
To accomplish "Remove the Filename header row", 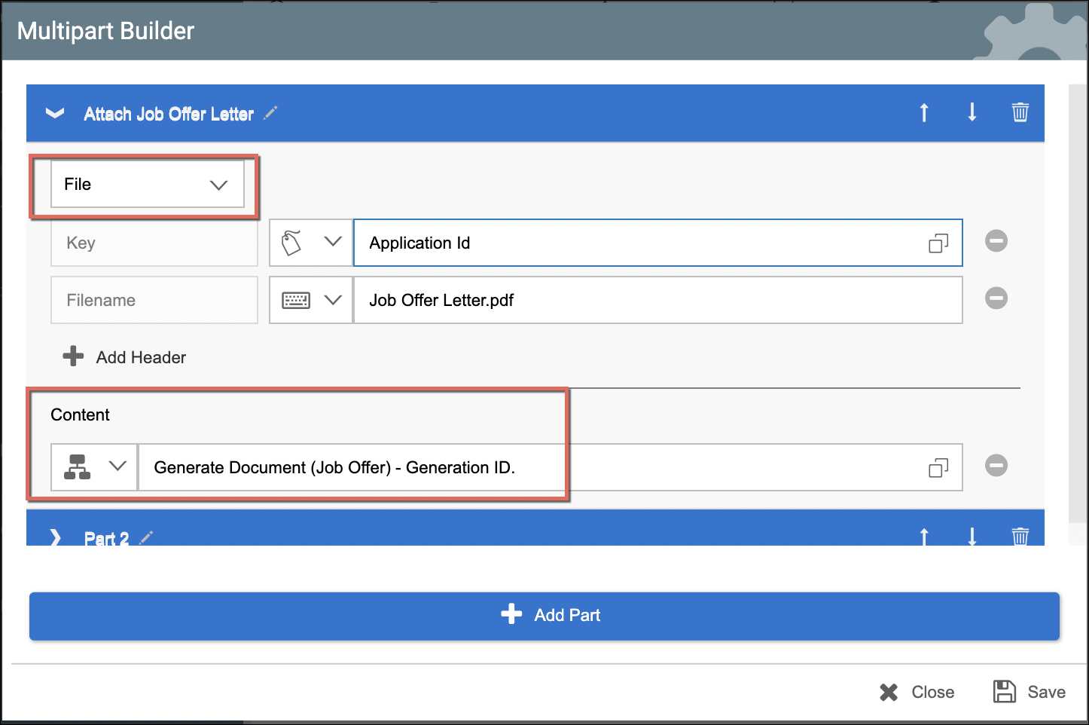I will pos(996,298).
